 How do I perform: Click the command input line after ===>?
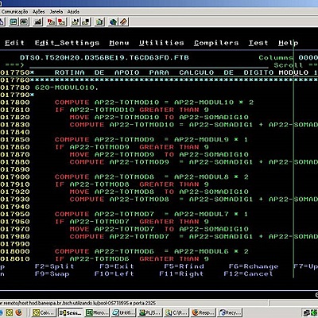(149, 65)
